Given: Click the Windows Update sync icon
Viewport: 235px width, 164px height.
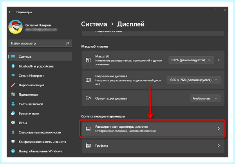Looking at the screenshot, I should (x=13, y=151).
